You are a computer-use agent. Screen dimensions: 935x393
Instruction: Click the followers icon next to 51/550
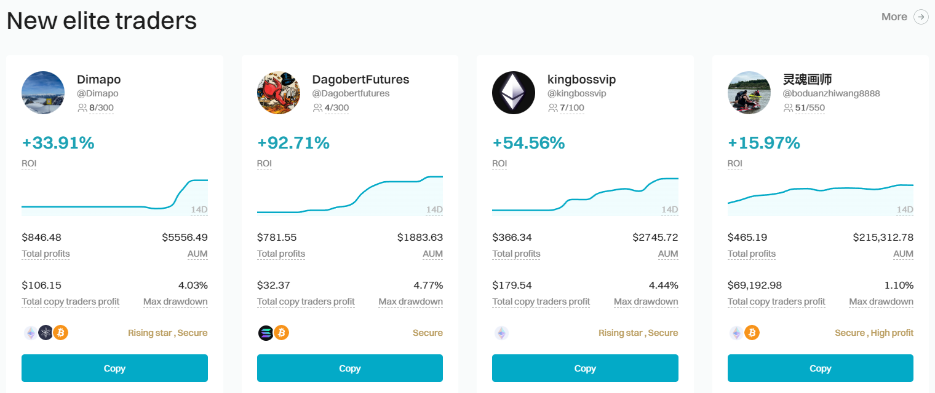(x=788, y=108)
